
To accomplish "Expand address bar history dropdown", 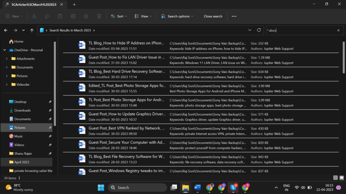I will coord(250,30).
